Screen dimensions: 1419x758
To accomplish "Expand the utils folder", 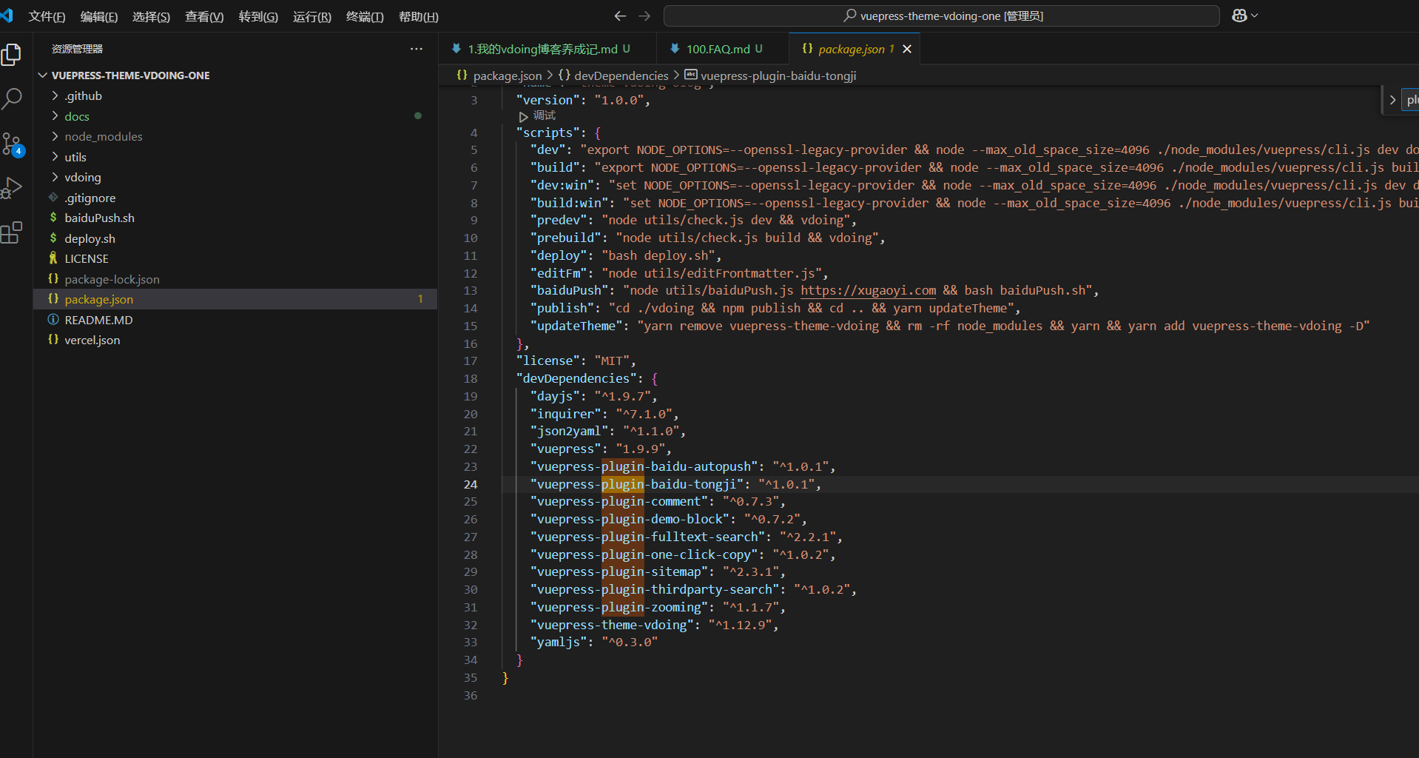I will pyautogui.click(x=235, y=157).
